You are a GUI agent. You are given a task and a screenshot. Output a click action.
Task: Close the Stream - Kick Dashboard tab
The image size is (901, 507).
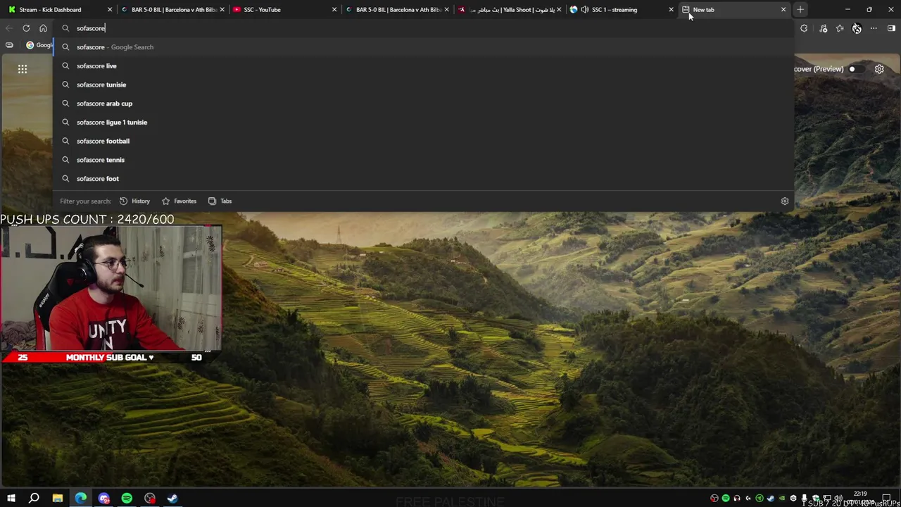pos(109,10)
